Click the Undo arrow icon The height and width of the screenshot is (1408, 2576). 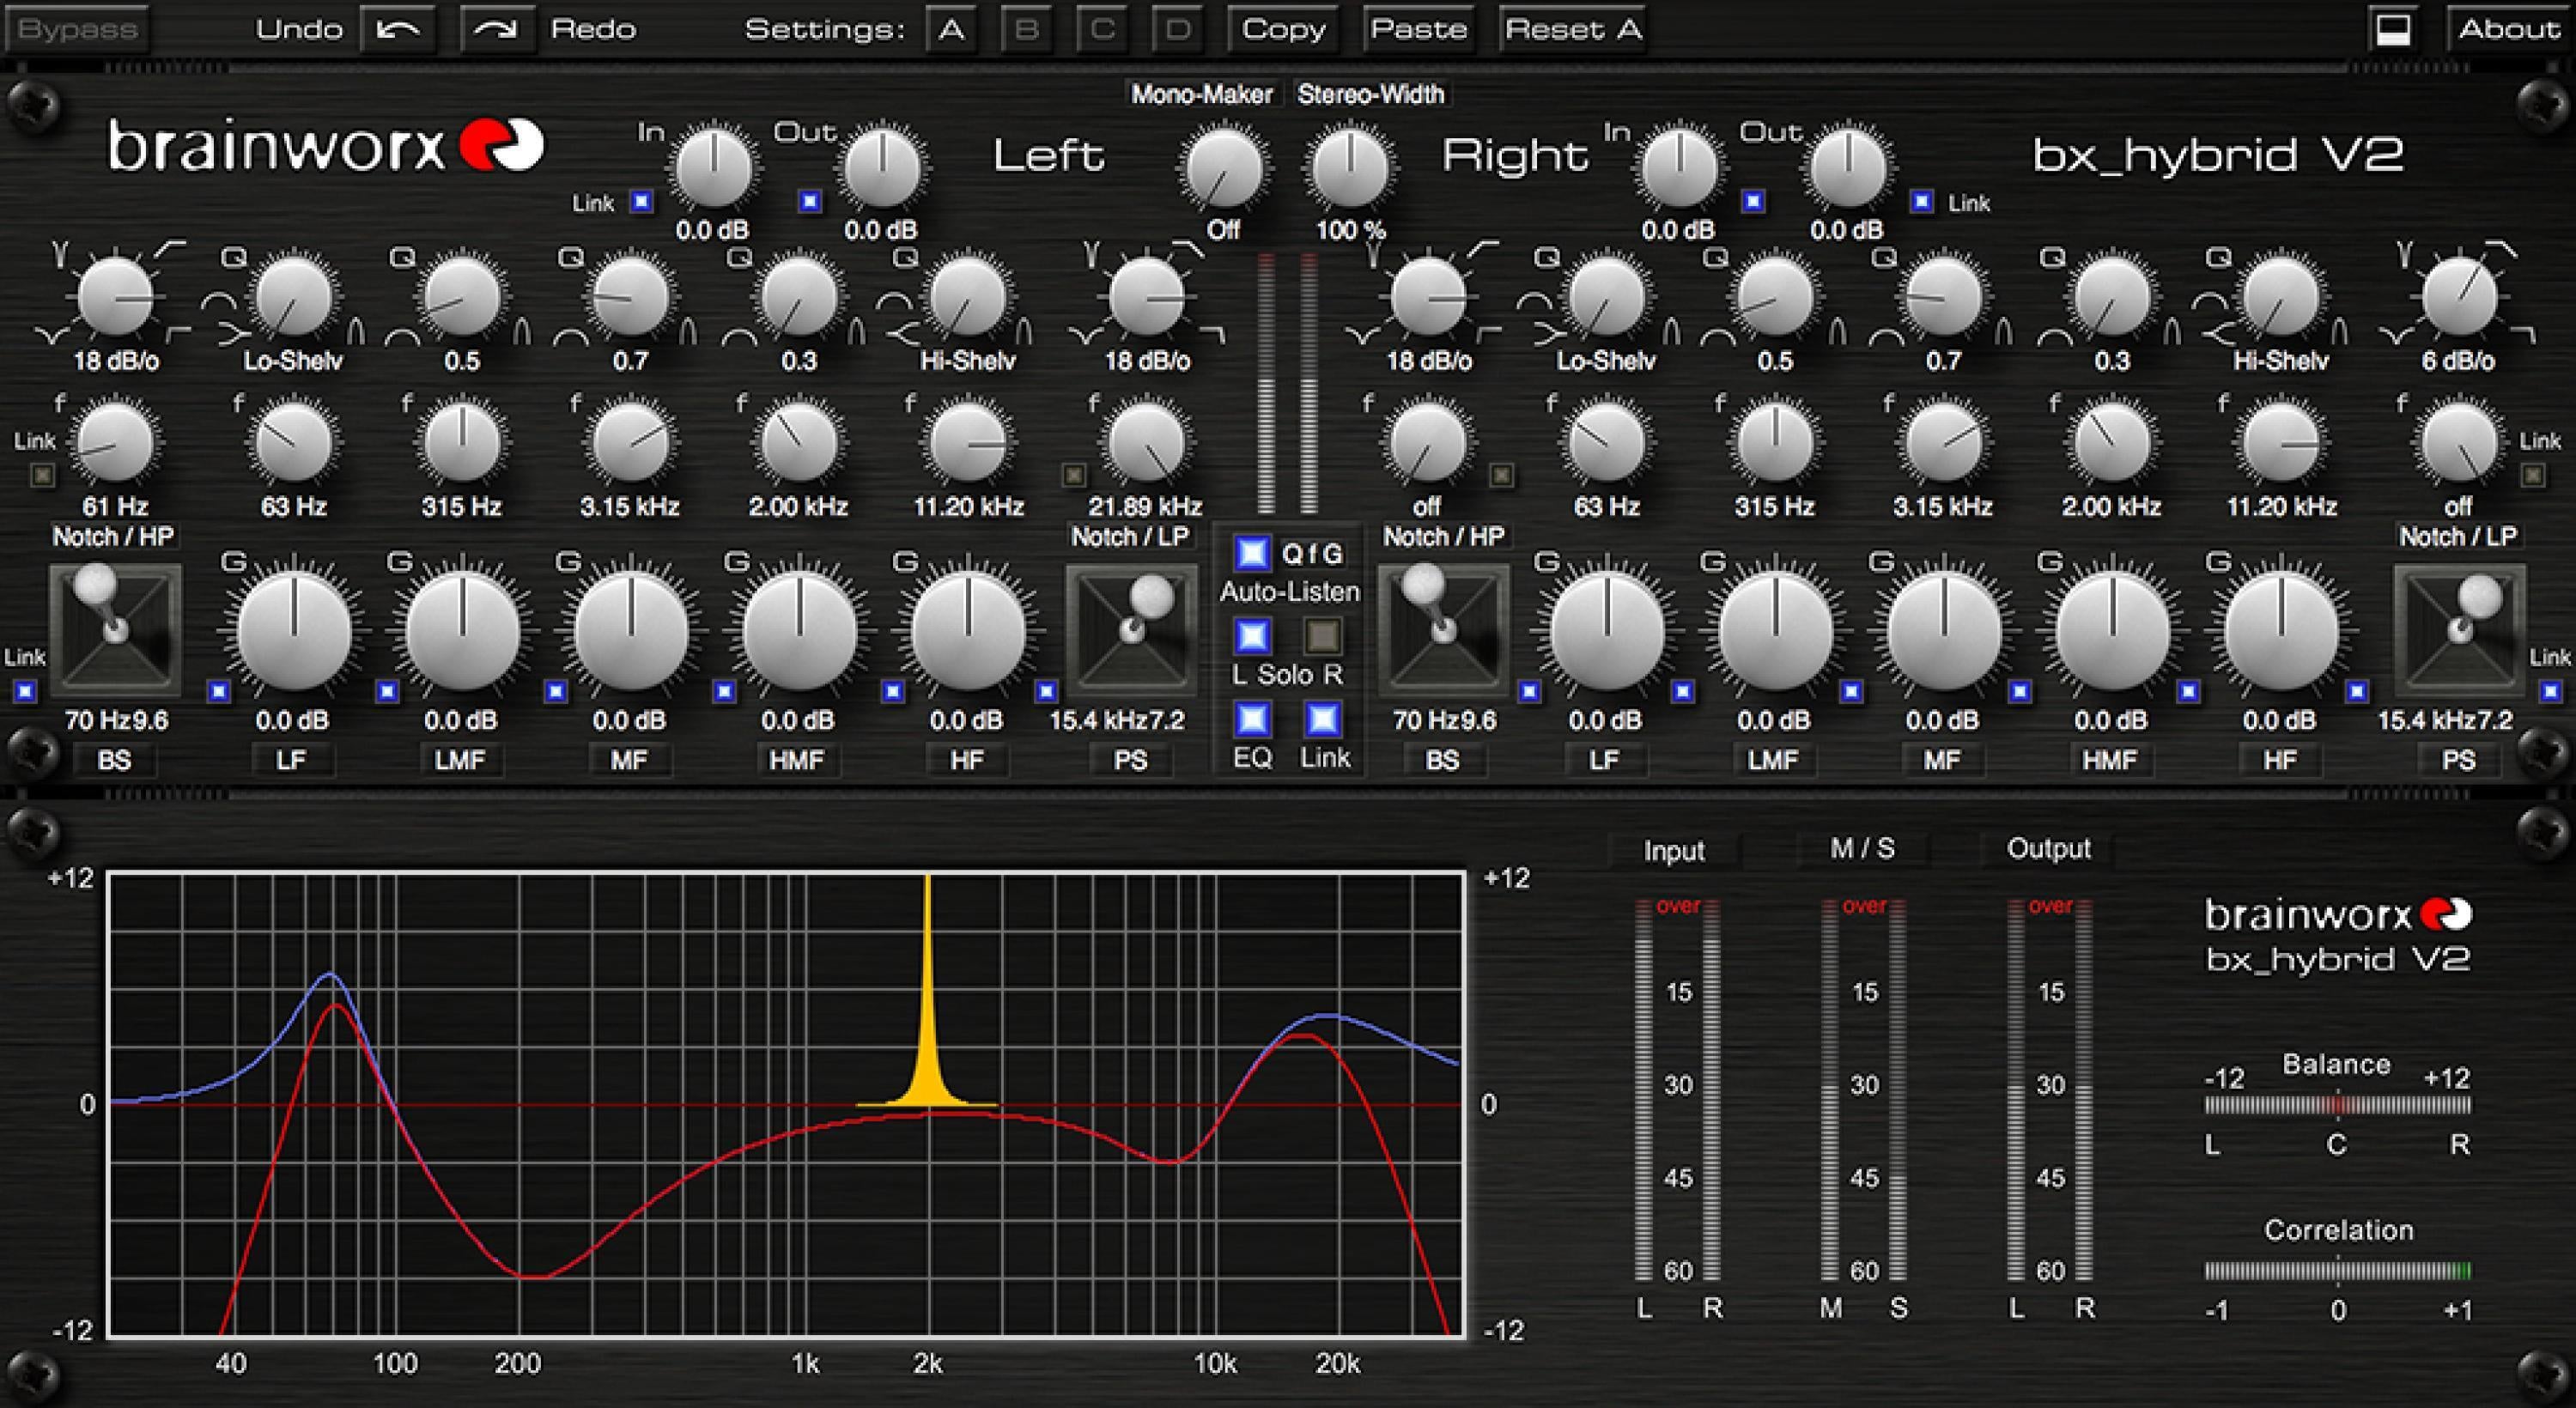coord(398,29)
